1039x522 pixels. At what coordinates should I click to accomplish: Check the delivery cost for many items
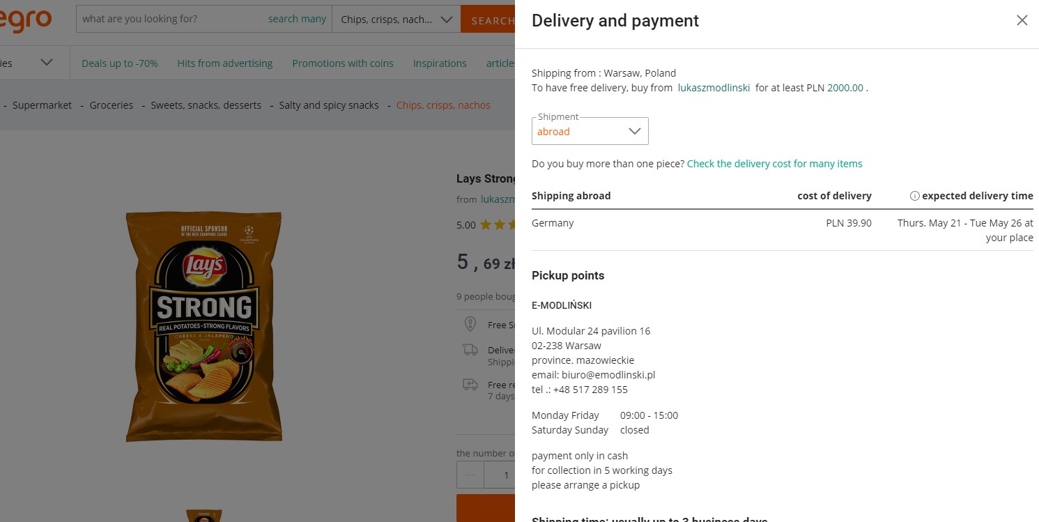click(x=774, y=164)
